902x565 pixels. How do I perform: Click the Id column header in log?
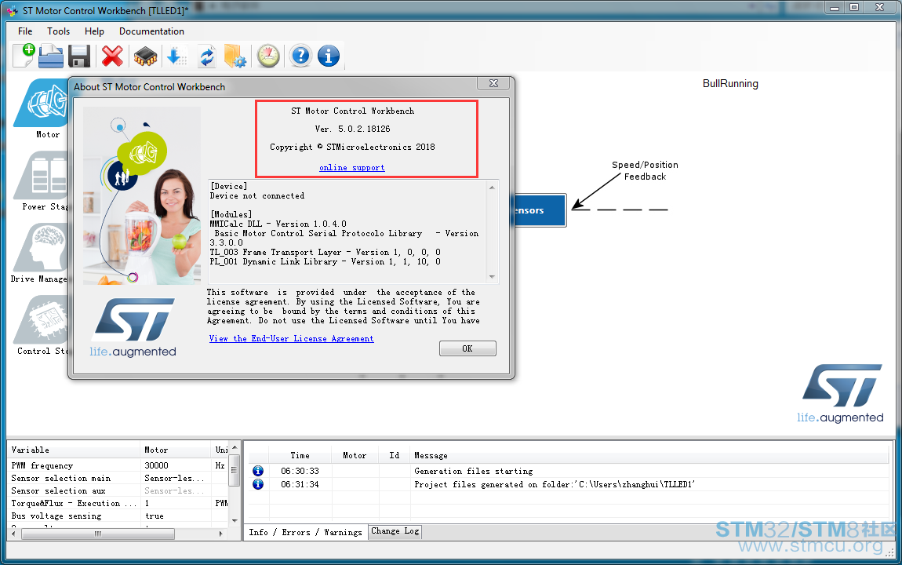394,455
